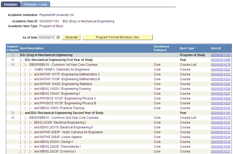Viewport: 233px width, 154px height.
Task: Open item ID link 00000001030
Action: [x=221, y=108]
